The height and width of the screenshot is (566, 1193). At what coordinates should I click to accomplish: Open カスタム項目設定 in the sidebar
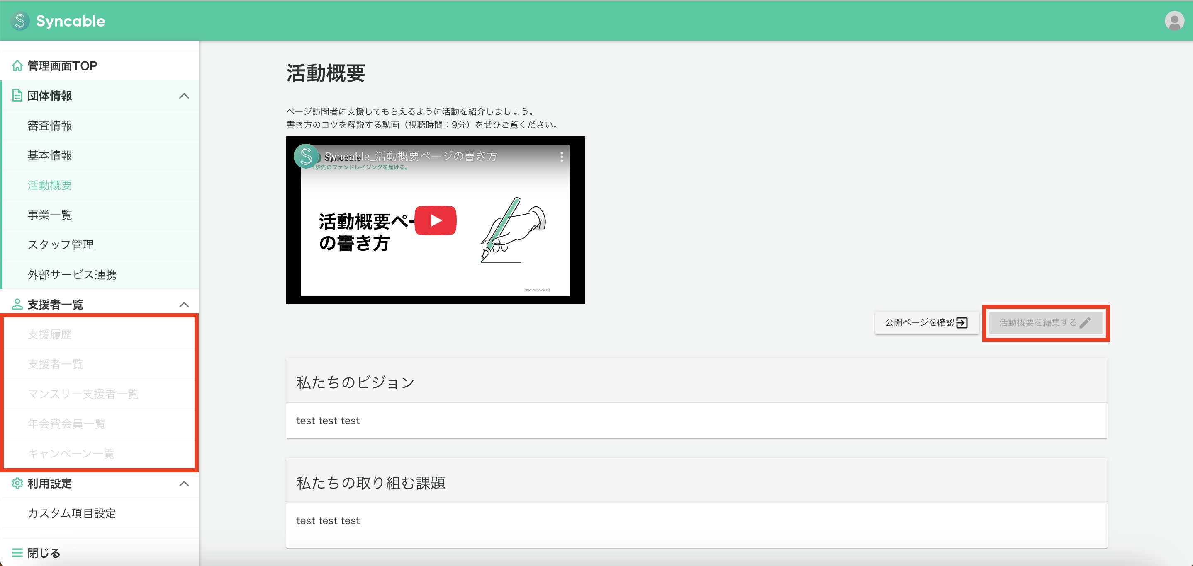pos(71,513)
